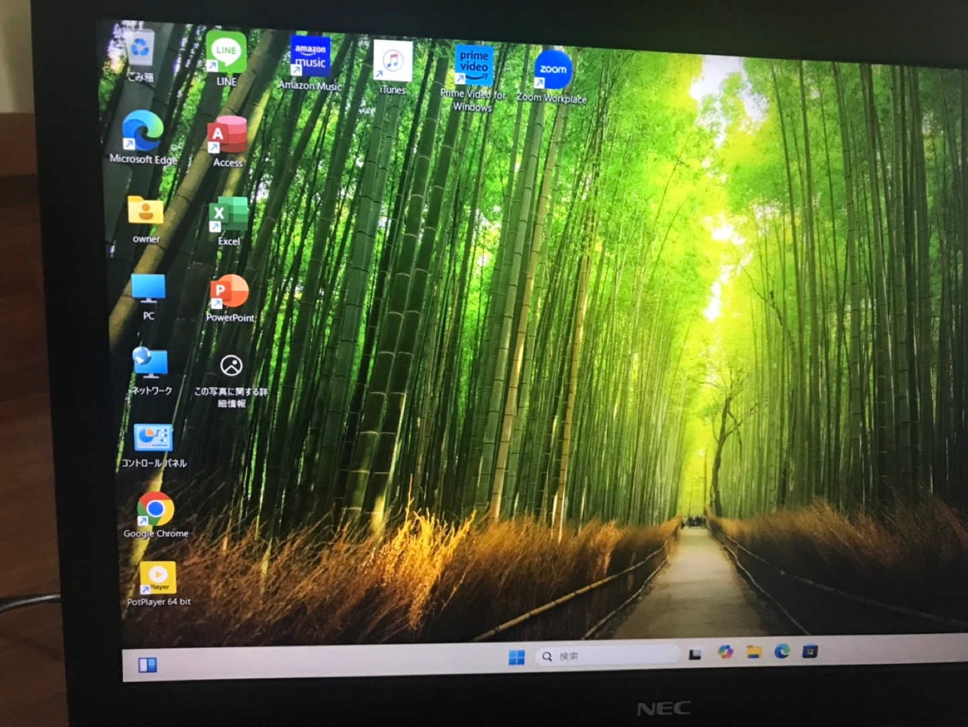Open Prime Video for Windows shortcut

click(x=474, y=66)
